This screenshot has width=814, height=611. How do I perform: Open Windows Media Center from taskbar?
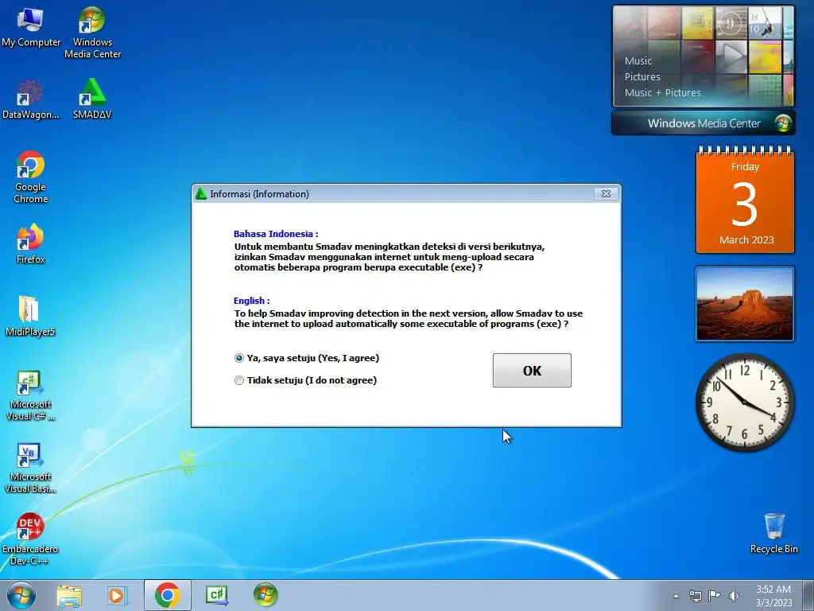point(266,595)
